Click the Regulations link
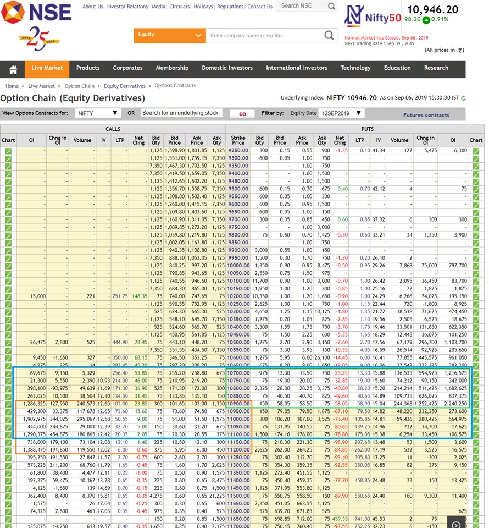Image resolution: width=489 pixels, height=528 pixels. [230, 7]
